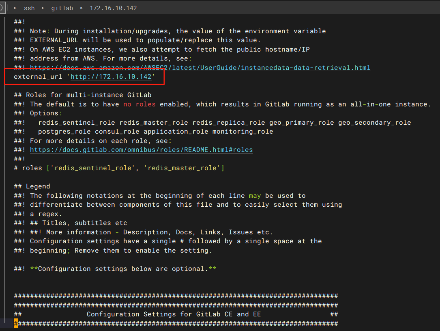Select the "ssh" breadcrumb segment

[29, 8]
